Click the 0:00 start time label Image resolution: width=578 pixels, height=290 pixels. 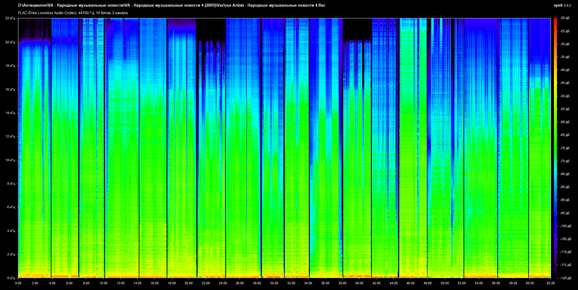coord(18,283)
